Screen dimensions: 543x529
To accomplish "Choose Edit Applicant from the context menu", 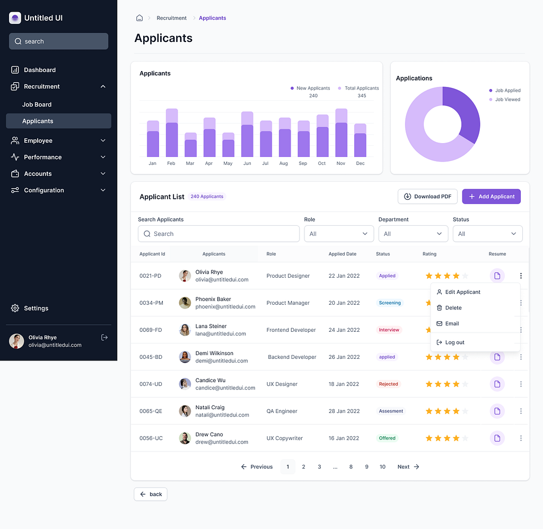I will click(463, 292).
